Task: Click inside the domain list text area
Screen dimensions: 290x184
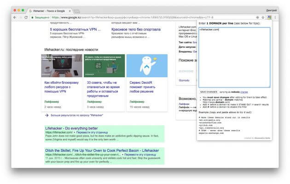Action: pos(234,57)
